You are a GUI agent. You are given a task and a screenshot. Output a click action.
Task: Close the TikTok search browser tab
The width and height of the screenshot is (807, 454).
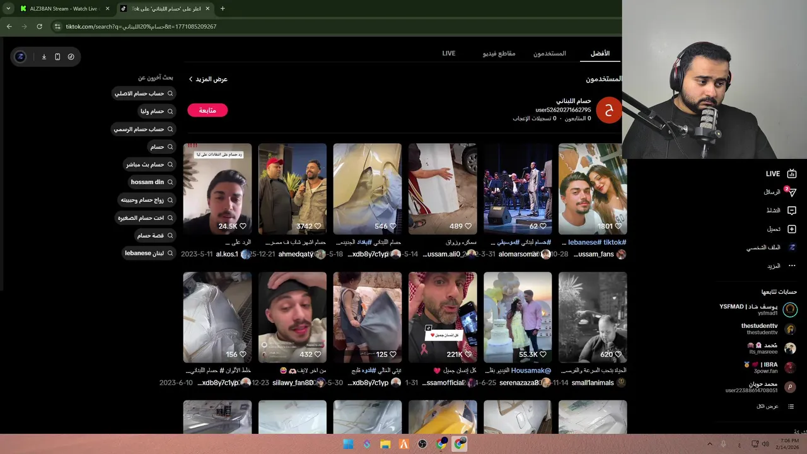pos(207,9)
